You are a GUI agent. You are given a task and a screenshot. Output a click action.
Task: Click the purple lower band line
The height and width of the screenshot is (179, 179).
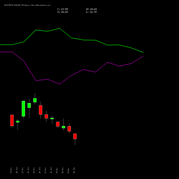click(x=72, y=75)
